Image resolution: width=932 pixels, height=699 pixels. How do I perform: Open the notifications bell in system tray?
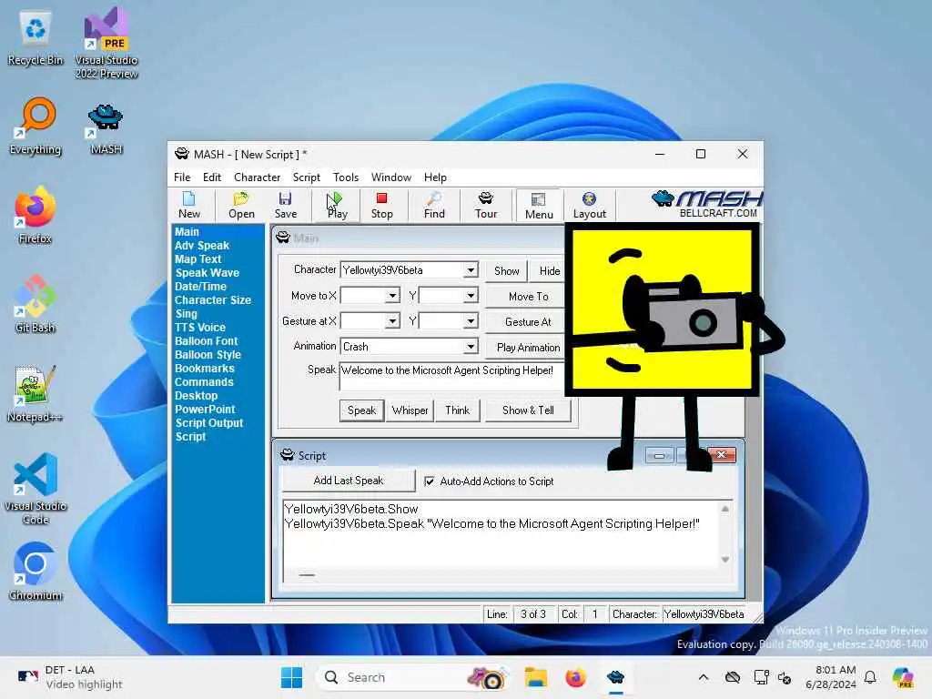pos(870,677)
